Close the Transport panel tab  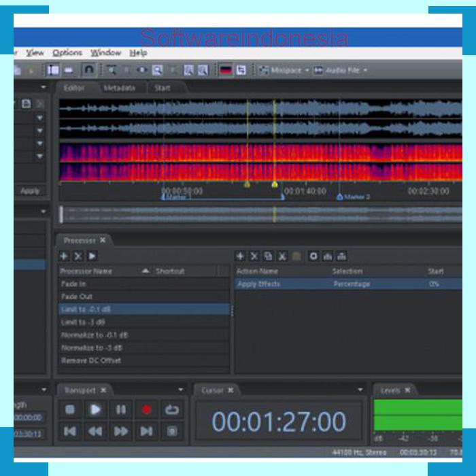pos(103,390)
